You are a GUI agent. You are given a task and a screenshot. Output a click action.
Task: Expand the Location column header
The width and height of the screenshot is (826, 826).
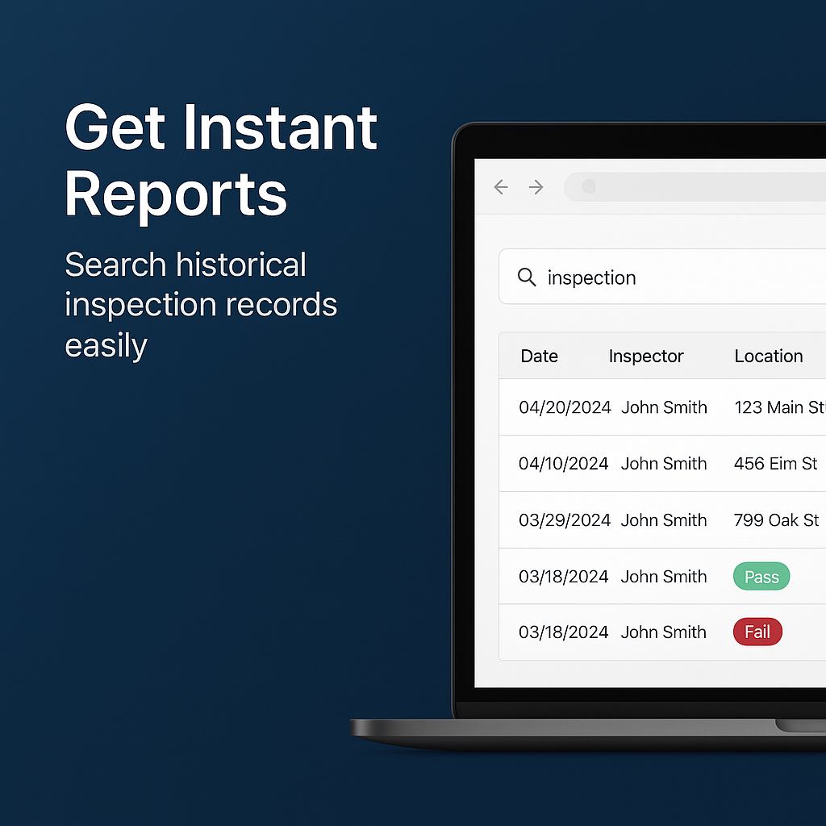click(x=768, y=356)
